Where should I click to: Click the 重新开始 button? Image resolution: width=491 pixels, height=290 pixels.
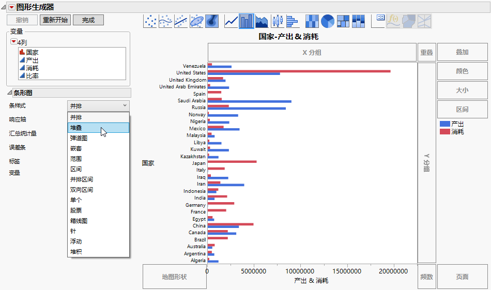tap(55, 20)
